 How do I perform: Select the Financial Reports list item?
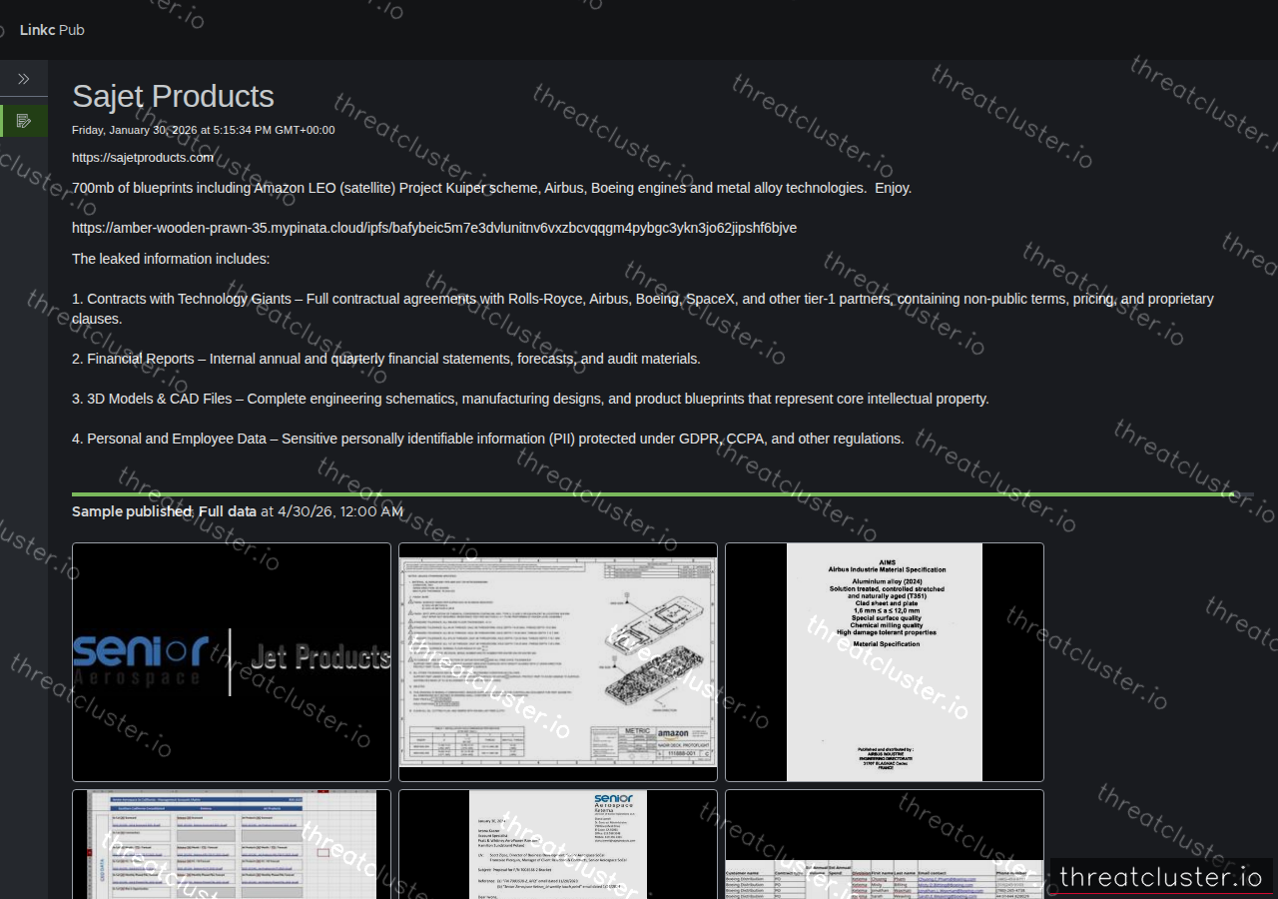point(386,359)
